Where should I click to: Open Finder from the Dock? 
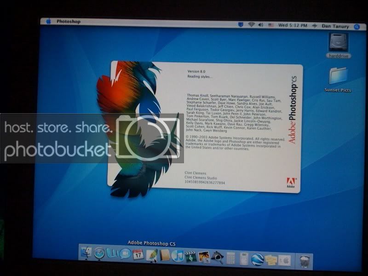(x=86, y=253)
